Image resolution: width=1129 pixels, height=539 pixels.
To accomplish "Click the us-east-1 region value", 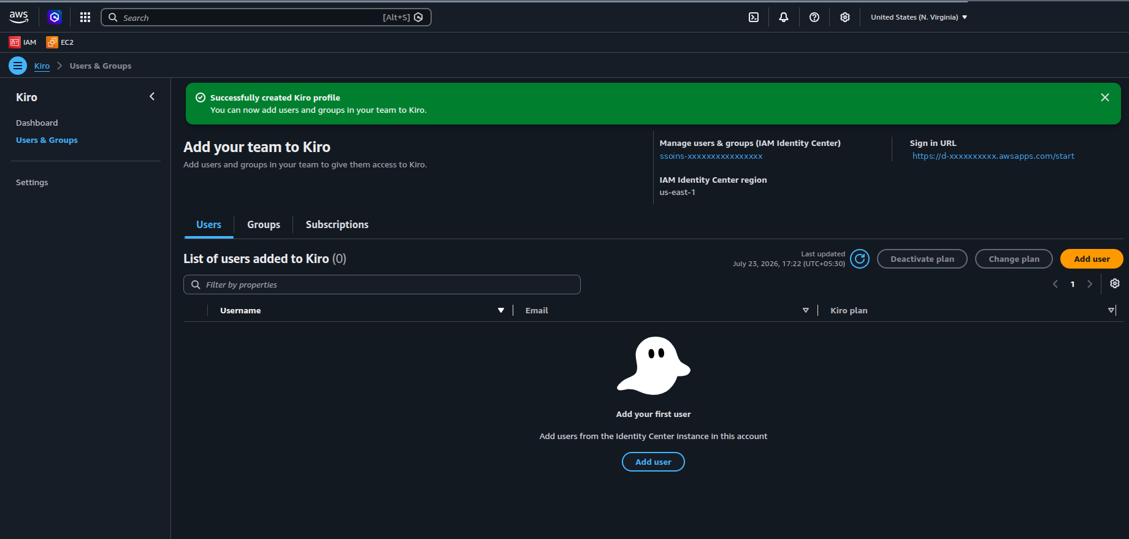I will [x=677, y=192].
